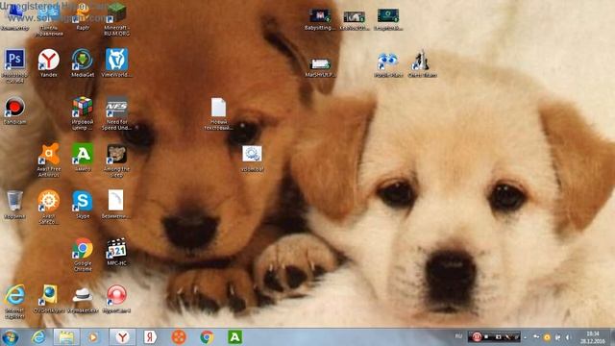Viewport: 615px width, 346px height.
Task: Click the orange round taskbar icon
Action: point(179,337)
